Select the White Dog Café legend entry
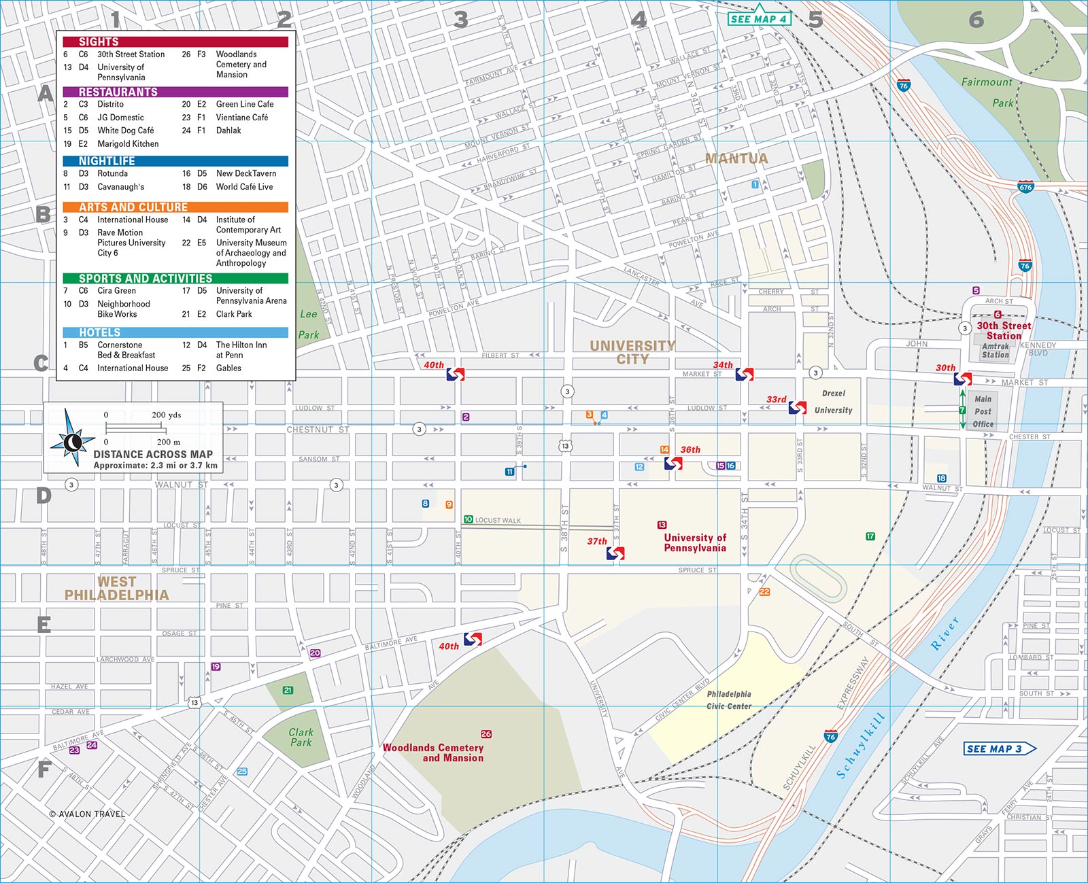This screenshot has height=883, width=1088. pos(109,131)
